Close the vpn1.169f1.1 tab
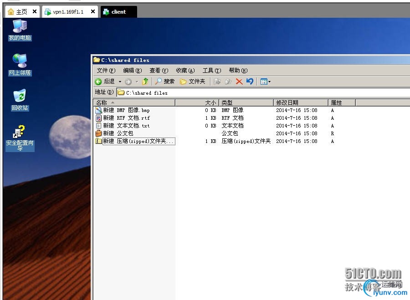 pyautogui.click(x=93, y=11)
